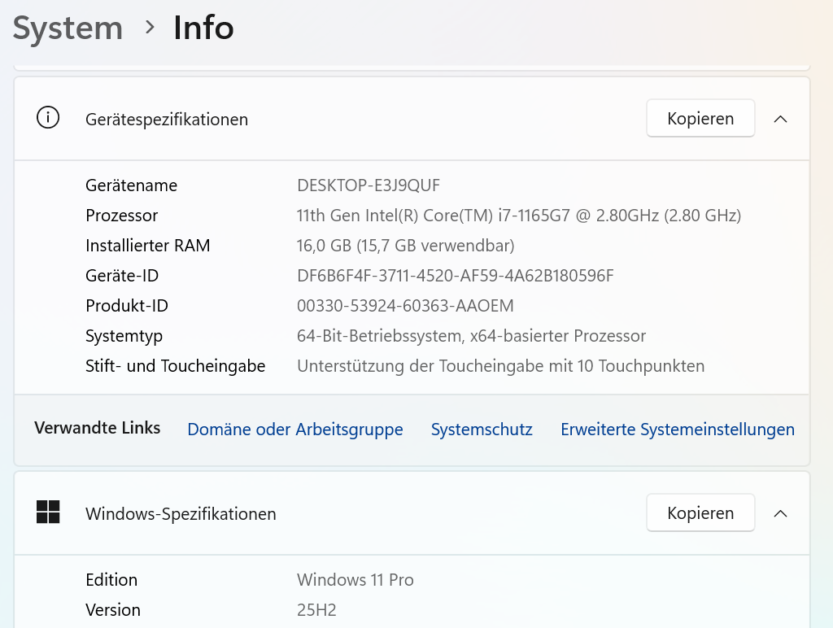Image resolution: width=833 pixels, height=628 pixels.
Task: Click the Edition label
Action: tap(111, 580)
